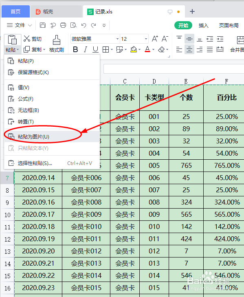This screenshot has height=297, width=244.
Task: Decrease font size with A- icon
Action: coord(165,39)
